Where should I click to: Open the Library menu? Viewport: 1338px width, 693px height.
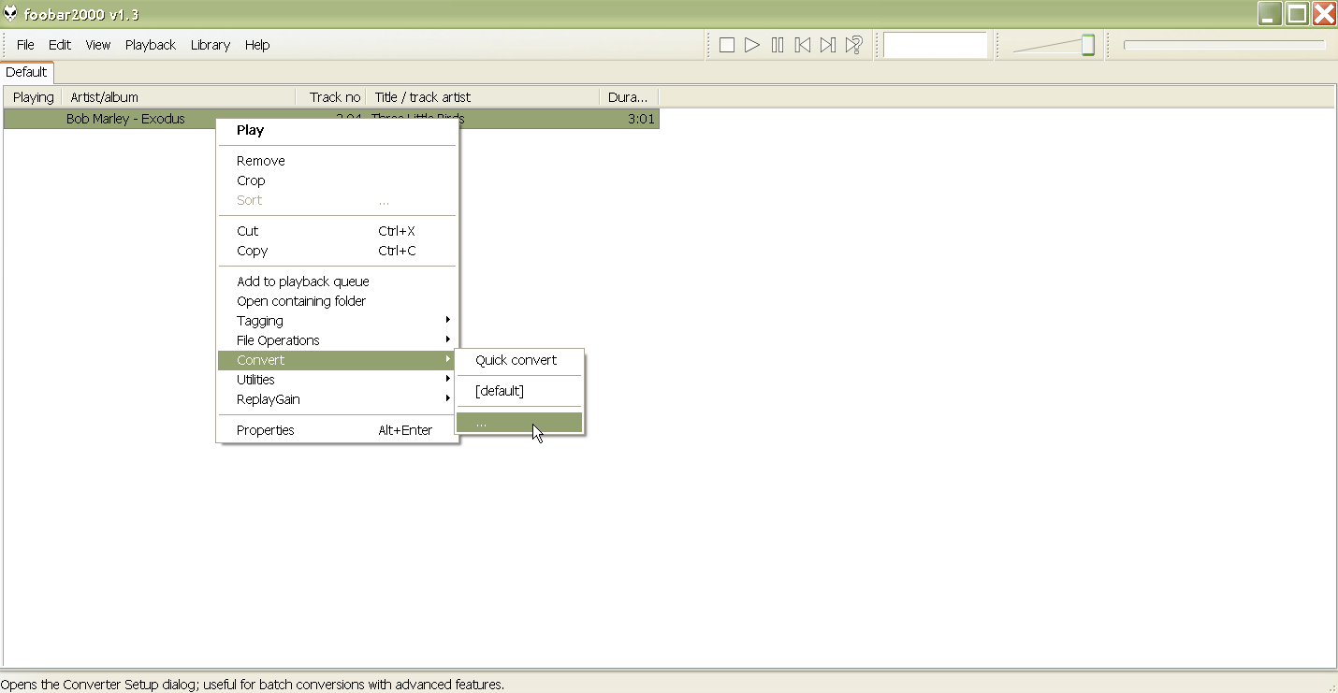pos(211,45)
